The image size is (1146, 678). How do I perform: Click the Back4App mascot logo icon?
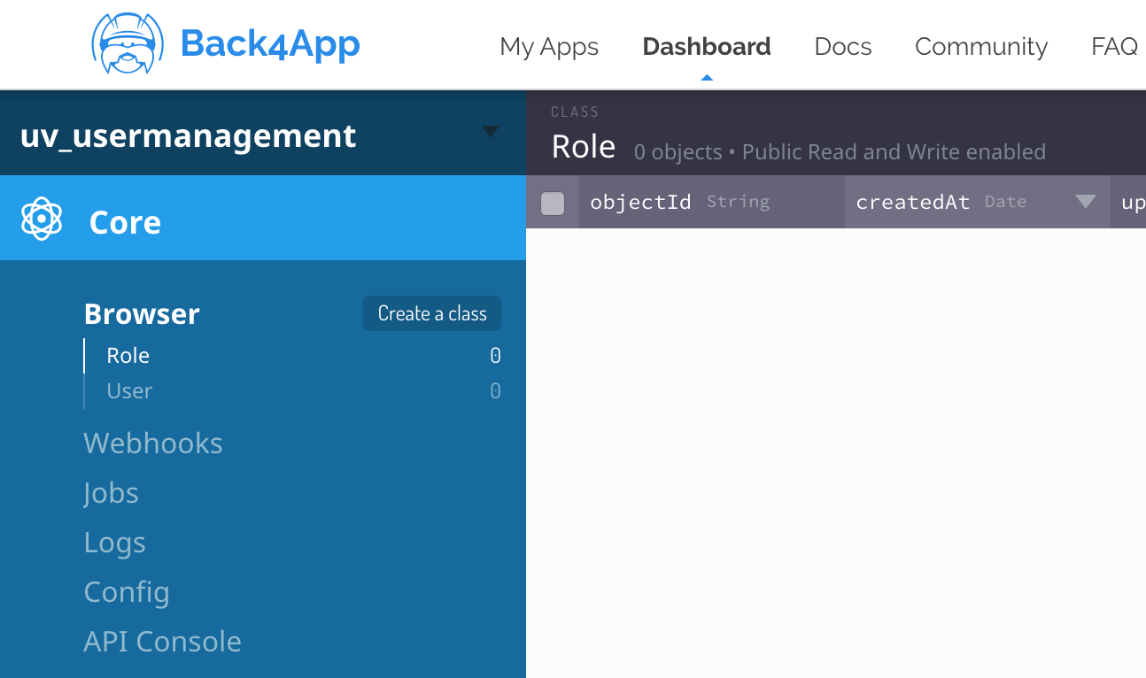coord(128,43)
